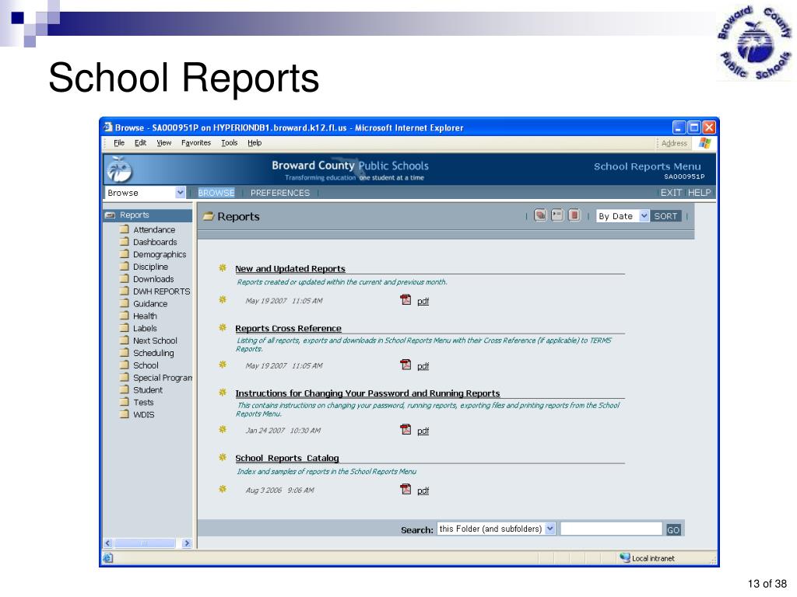Screen dimensions: 797x597
Task: Click the Broward apple logo in banner
Action: point(119,169)
